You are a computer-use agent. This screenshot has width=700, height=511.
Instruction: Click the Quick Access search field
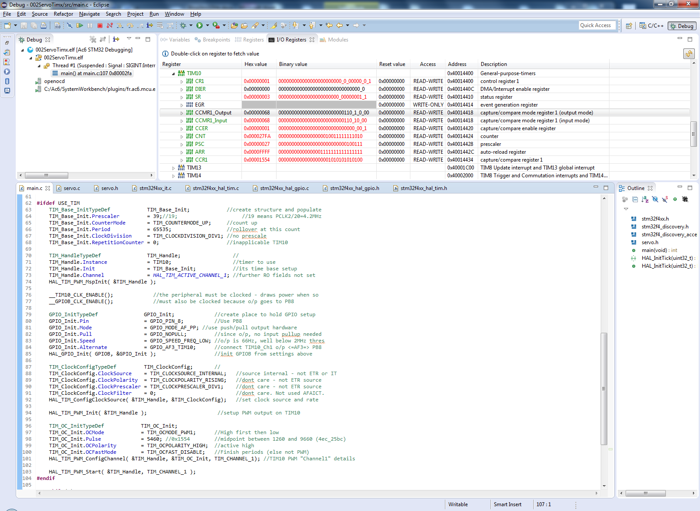tap(597, 25)
